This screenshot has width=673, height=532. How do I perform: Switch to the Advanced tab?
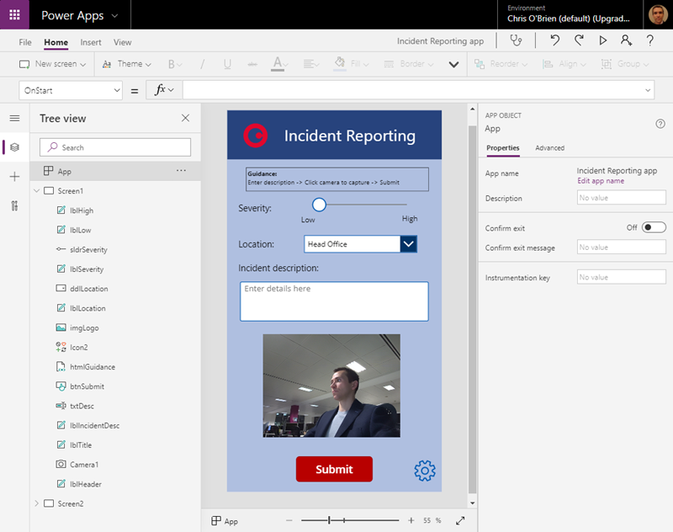549,148
